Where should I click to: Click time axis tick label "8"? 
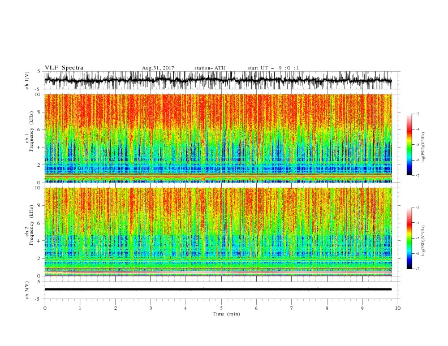pos(327,308)
